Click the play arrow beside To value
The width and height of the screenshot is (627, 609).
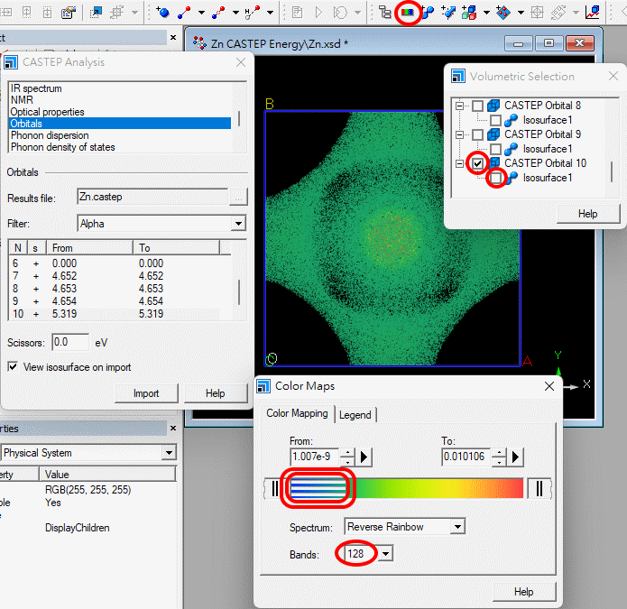coord(516,457)
